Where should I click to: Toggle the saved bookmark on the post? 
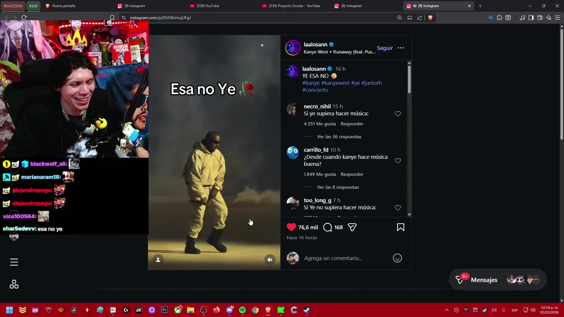tap(401, 227)
